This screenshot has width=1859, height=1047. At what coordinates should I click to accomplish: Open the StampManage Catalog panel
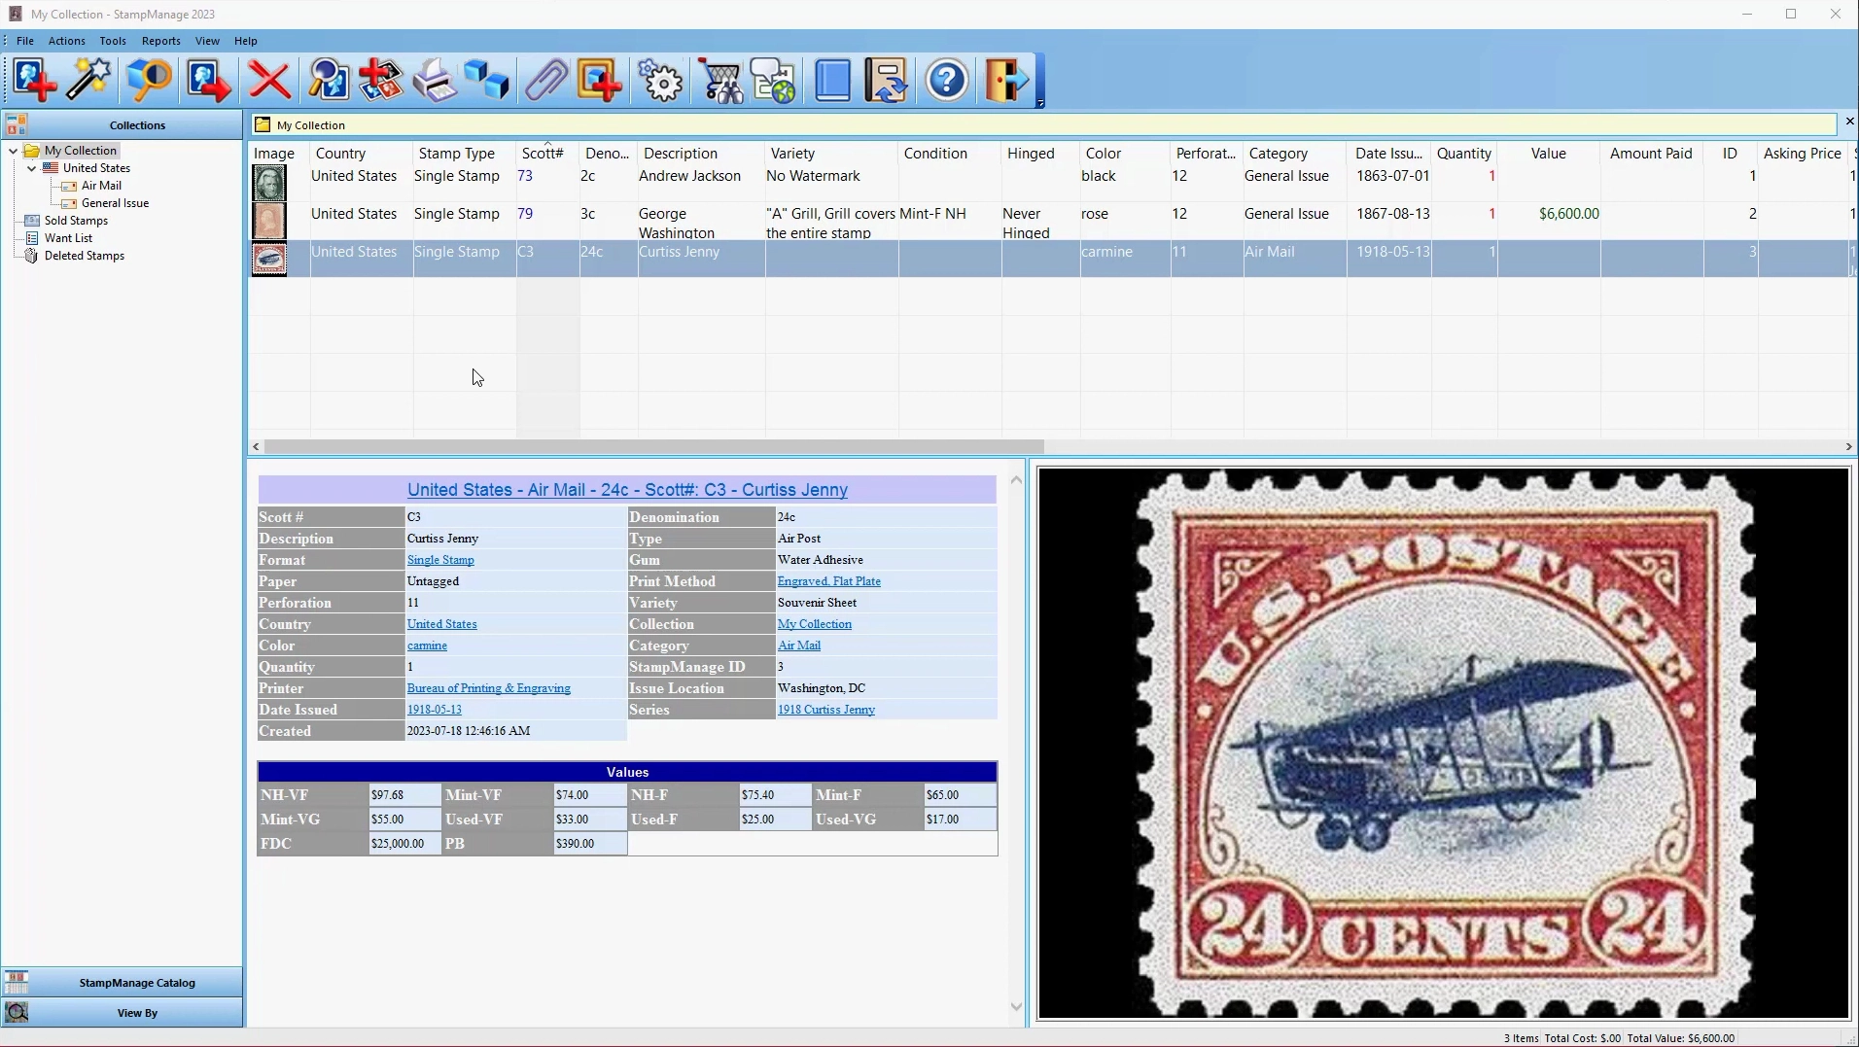tap(136, 983)
